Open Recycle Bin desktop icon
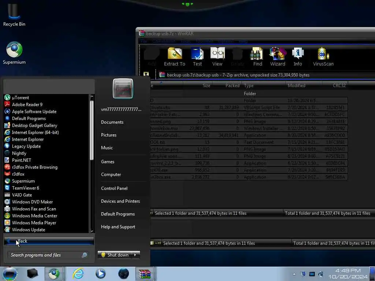Screen dimensions: 375x281 [14, 14]
